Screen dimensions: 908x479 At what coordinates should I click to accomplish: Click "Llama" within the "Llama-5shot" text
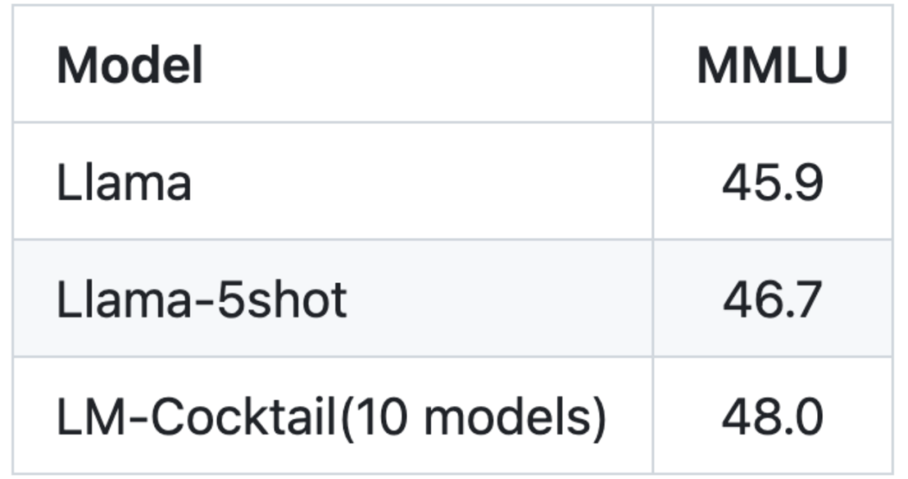pos(124,300)
